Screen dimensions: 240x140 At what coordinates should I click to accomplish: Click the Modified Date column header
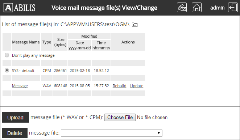[x=80, y=45]
